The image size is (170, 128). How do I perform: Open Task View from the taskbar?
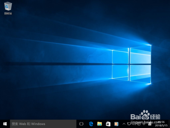81,124
